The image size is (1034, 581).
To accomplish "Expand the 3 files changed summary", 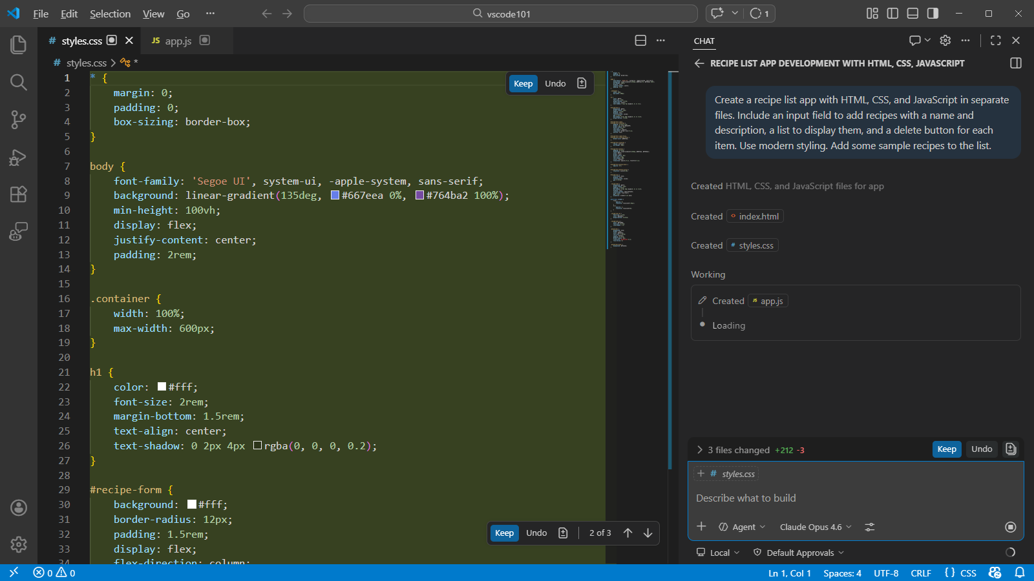I will pos(700,450).
